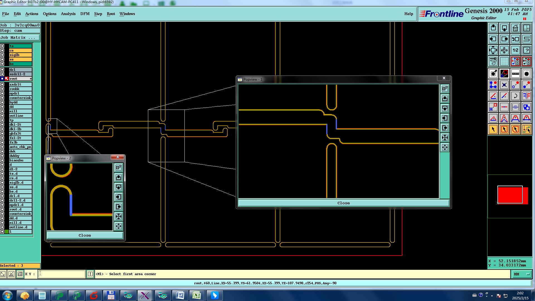The width and height of the screenshot is (535, 301).
Task: Click the Home view icon
Action: [x=515, y=28]
